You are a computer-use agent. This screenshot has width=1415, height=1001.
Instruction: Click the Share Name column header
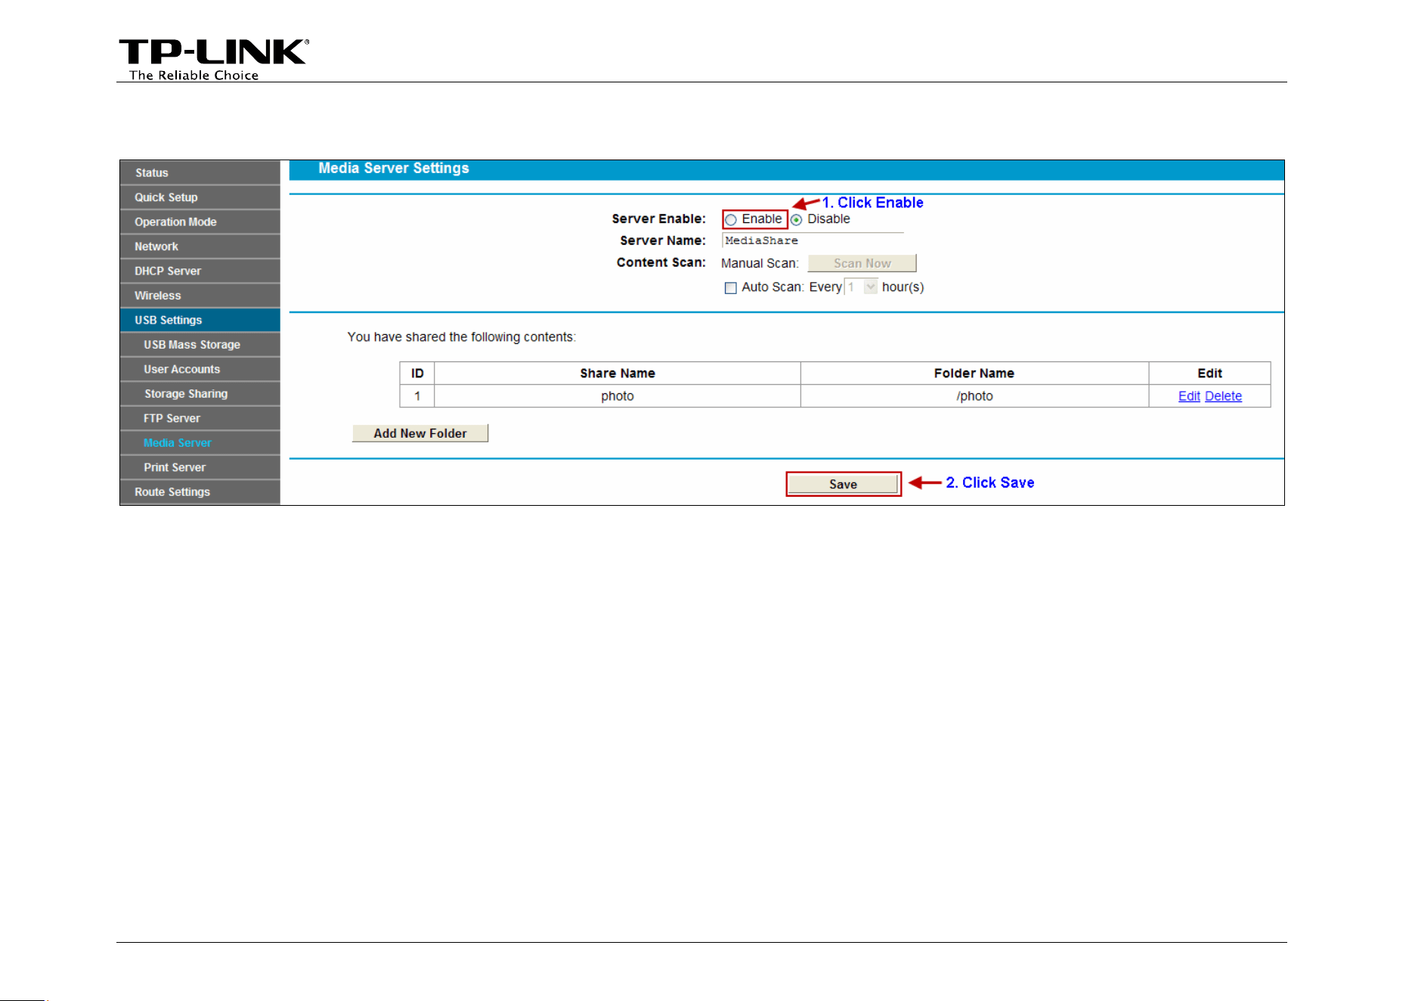click(618, 373)
